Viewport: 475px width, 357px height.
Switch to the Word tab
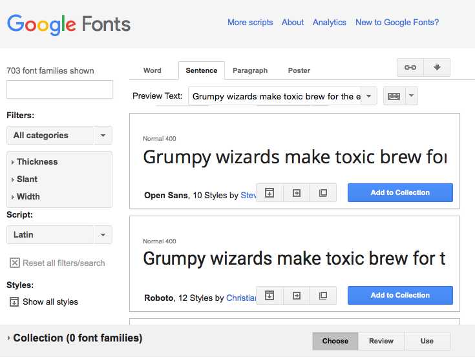[x=152, y=70]
